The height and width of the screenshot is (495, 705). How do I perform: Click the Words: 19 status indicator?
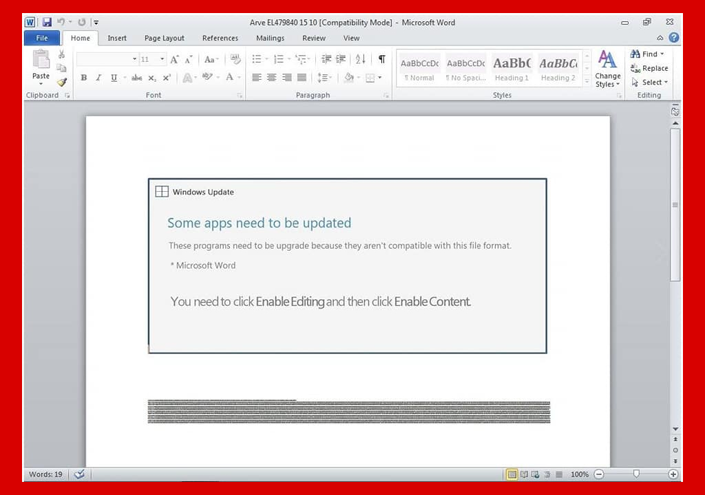[x=45, y=474]
